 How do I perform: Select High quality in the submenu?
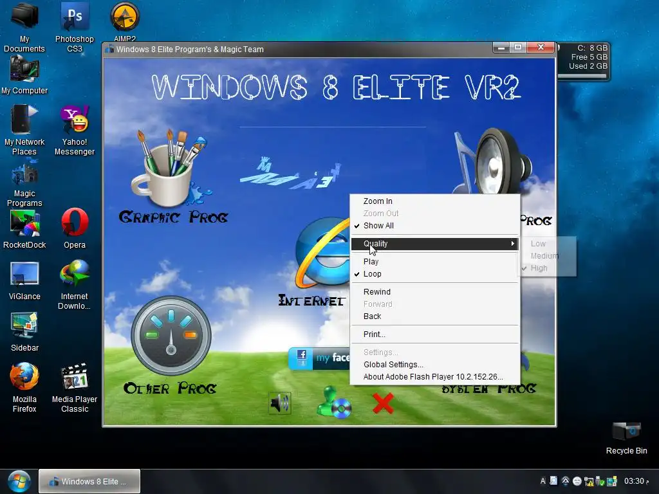click(548, 268)
